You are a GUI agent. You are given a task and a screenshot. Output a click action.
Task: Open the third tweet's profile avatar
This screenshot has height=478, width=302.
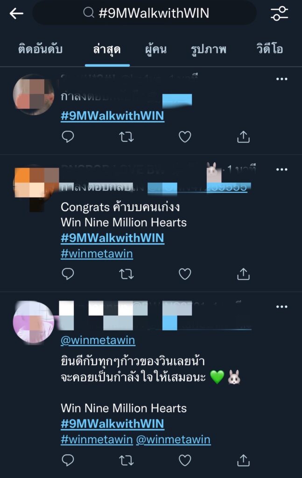click(34, 323)
